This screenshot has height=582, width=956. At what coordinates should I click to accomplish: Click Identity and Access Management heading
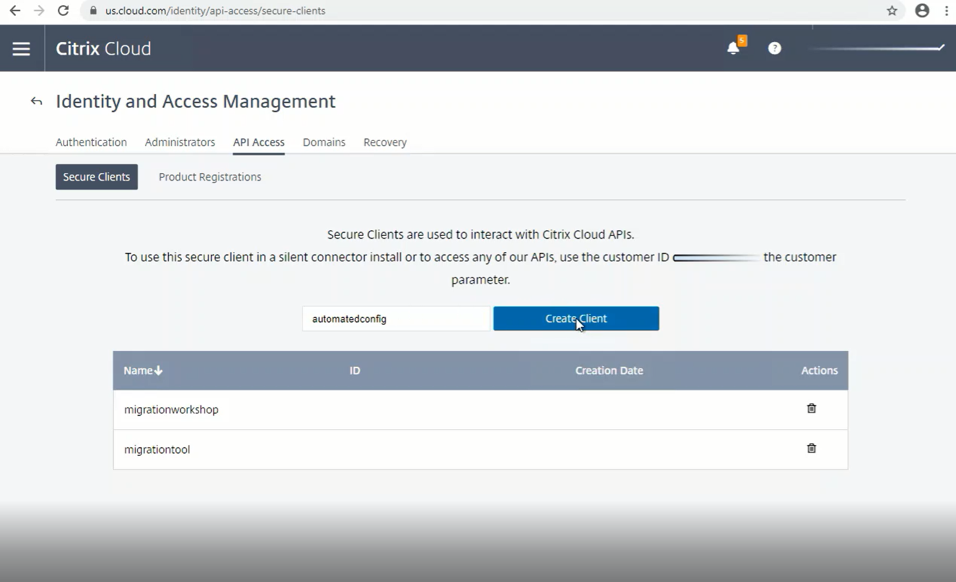click(196, 101)
